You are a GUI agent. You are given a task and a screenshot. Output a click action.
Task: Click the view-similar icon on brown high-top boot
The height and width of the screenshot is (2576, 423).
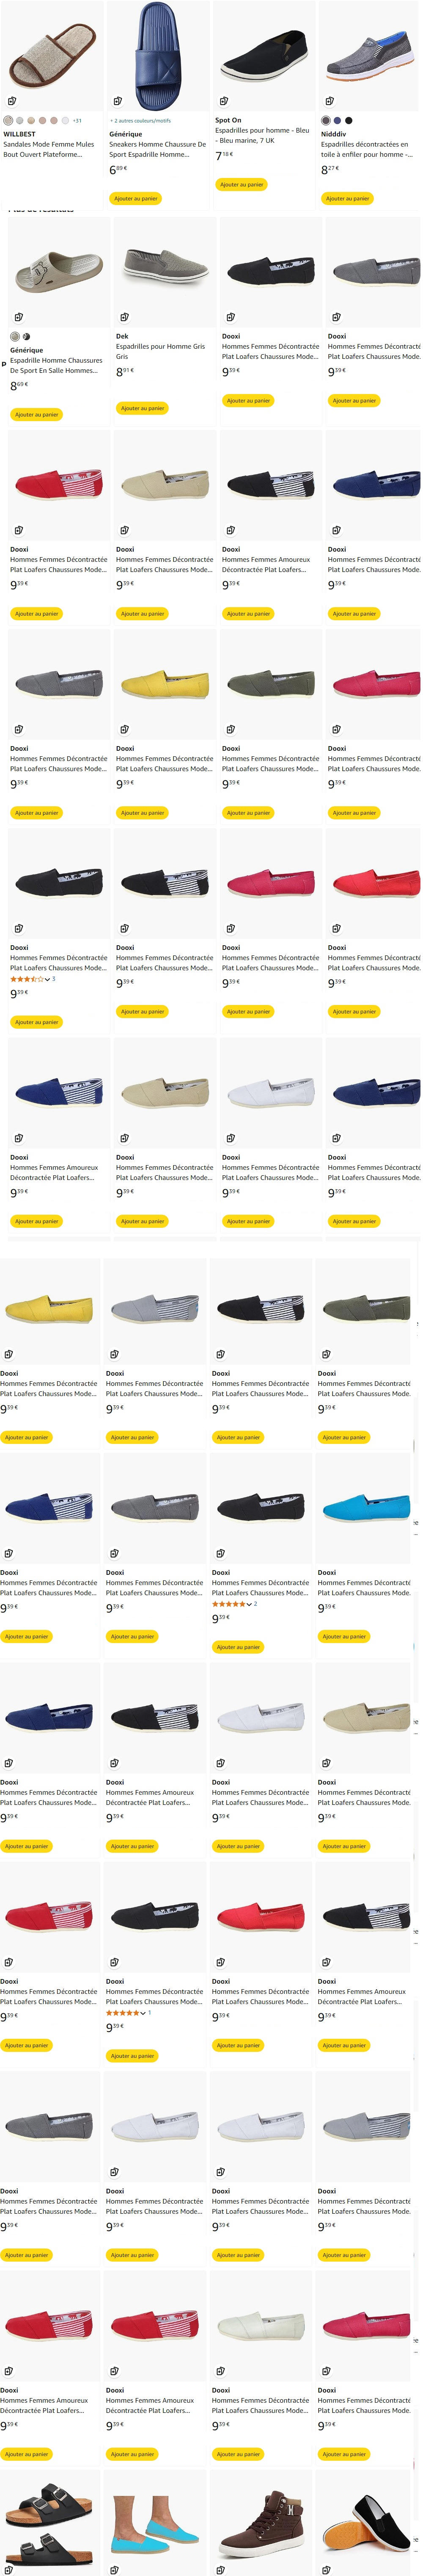point(220,2569)
